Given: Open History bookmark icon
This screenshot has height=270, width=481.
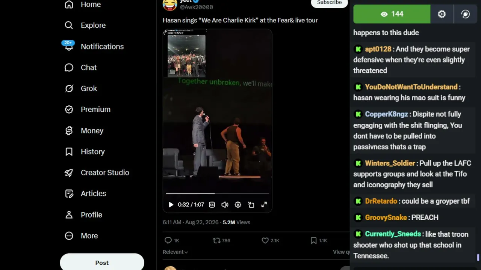Looking at the screenshot, I should [69, 151].
